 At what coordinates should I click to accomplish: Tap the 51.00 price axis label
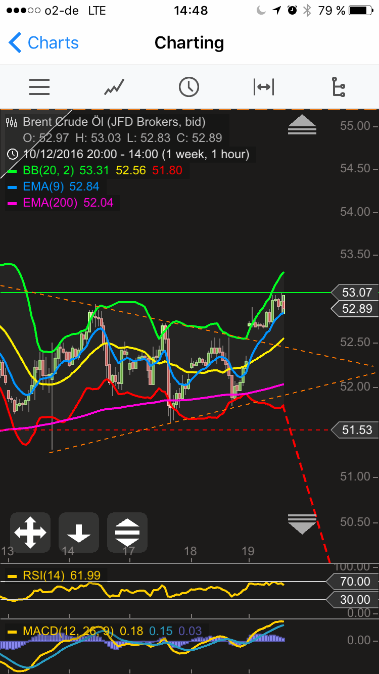coord(355,476)
